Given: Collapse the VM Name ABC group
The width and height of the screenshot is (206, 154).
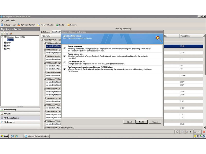Looking at the screenshot, I should [45, 43].
